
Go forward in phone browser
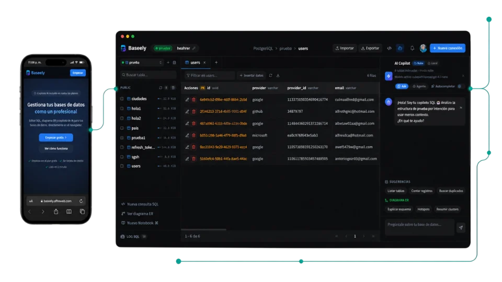[43, 211]
